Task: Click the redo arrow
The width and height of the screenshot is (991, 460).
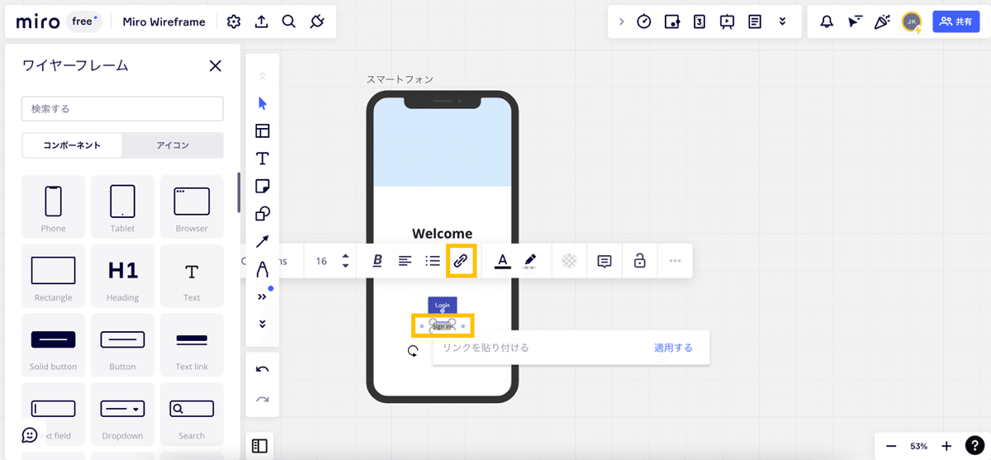Action: 263,400
